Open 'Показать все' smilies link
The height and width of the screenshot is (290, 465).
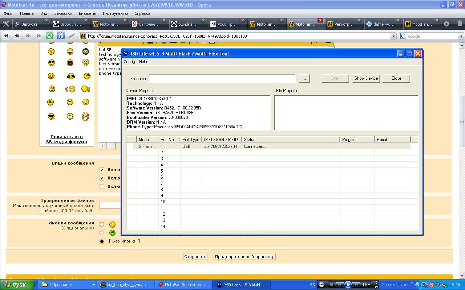66,137
